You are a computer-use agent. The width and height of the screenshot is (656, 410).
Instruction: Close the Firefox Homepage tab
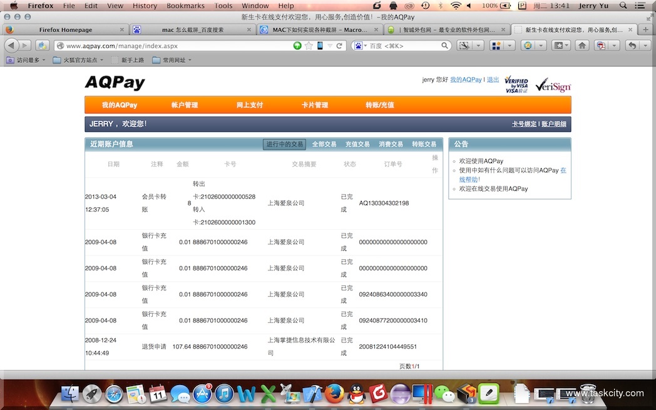(x=121, y=29)
